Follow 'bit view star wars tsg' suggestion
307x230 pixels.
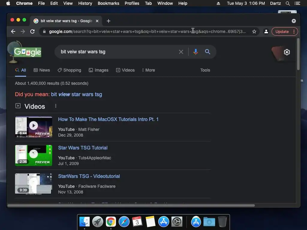[76, 94]
